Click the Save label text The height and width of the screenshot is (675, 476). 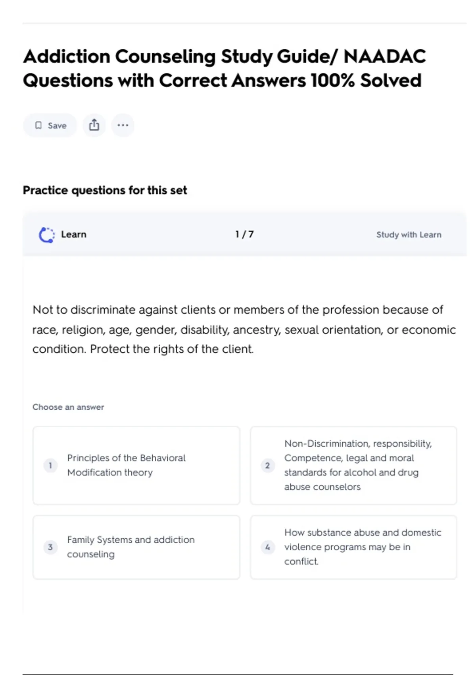point(57,125)
